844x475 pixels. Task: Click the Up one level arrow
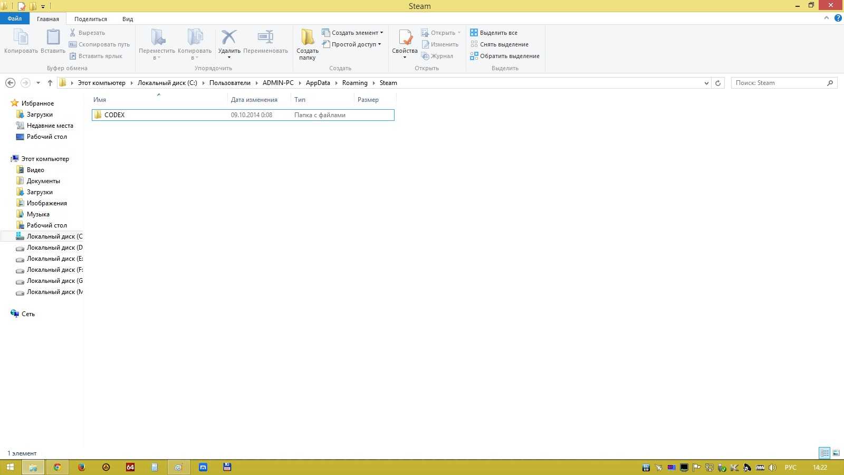pos(50,83)
